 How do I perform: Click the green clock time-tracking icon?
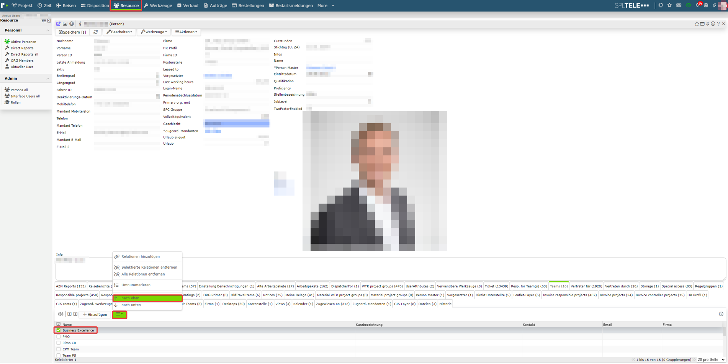pyautogui.click(x=688, y=5)
